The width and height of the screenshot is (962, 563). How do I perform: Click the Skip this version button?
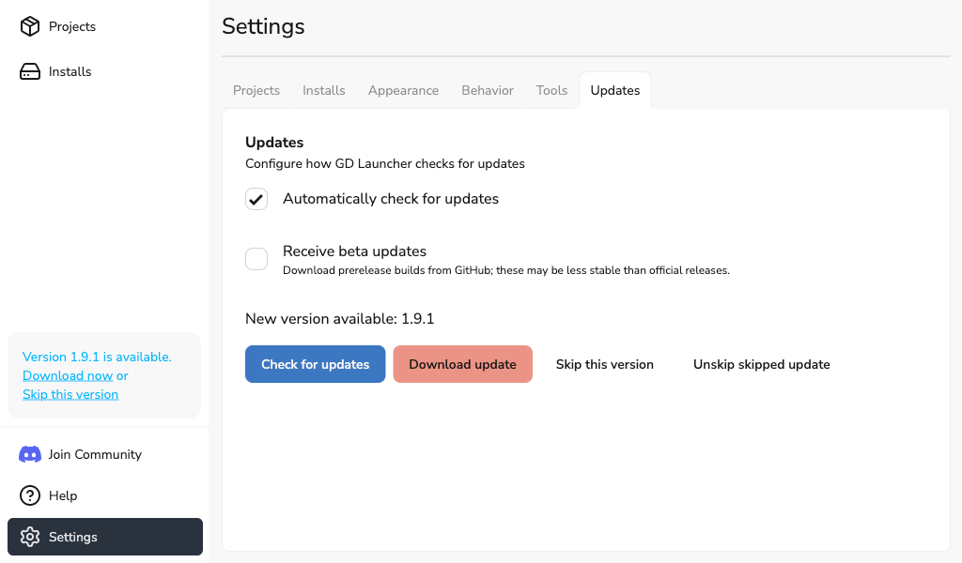click(x=604, y=364)
